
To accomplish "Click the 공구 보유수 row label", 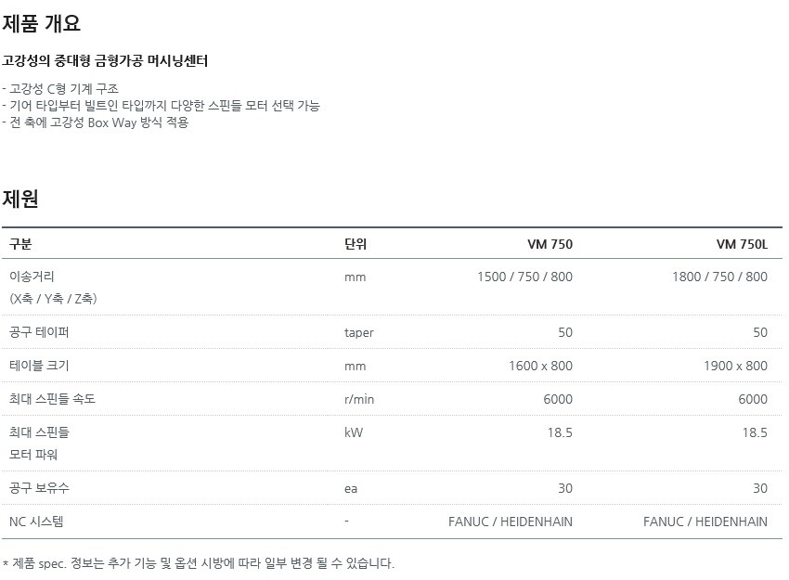I will click(39, 488).
